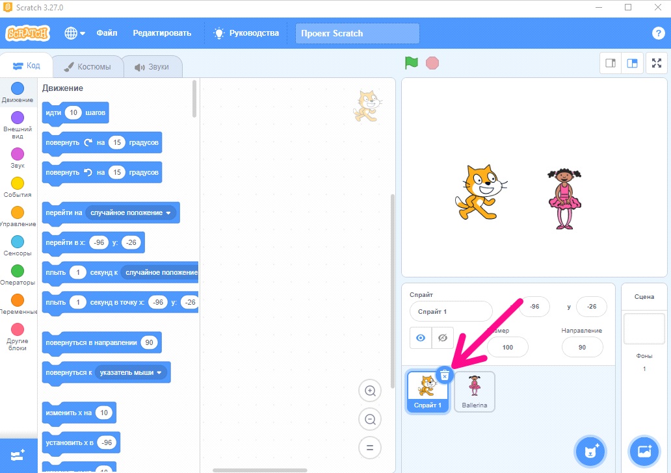
Task: Open the language globe menu
Action: tap(75, 33)
